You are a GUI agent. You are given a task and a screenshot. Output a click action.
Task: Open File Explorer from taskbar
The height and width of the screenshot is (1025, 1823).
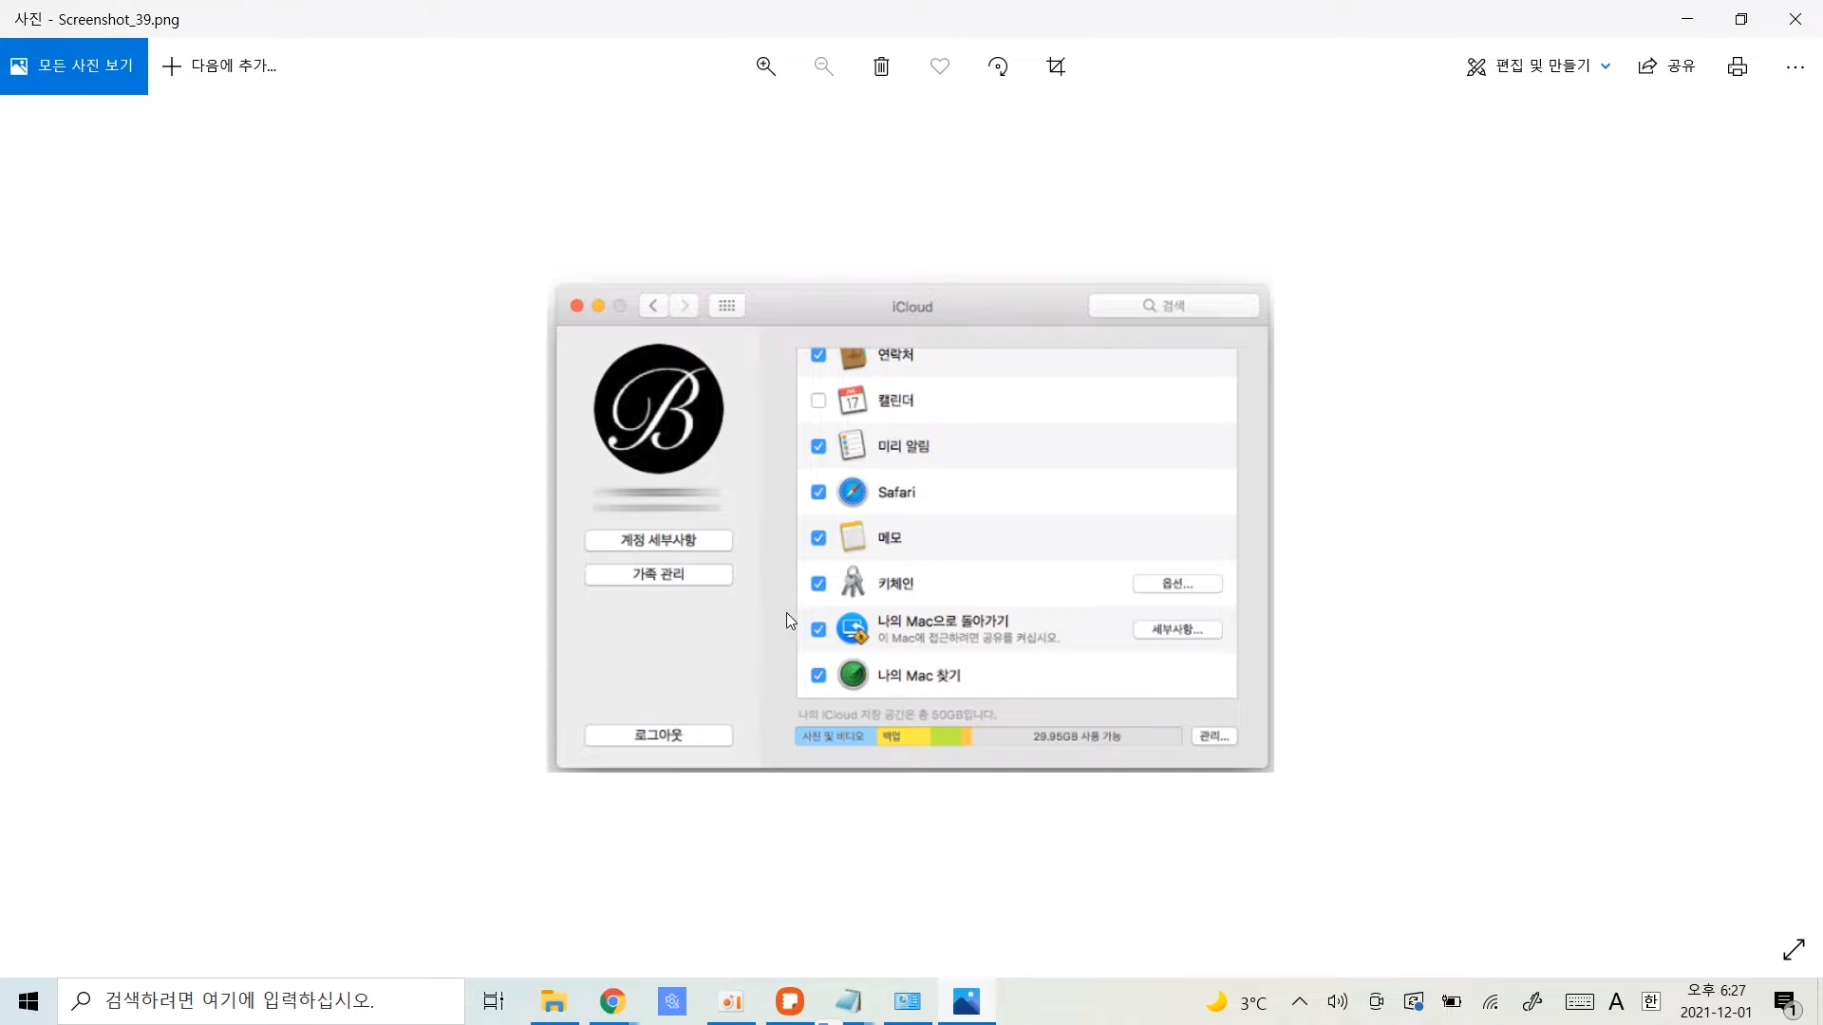[554, 1001]
